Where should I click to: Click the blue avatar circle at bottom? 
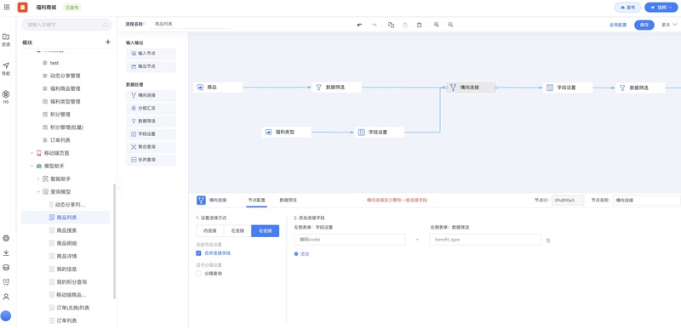pos(6,316)
